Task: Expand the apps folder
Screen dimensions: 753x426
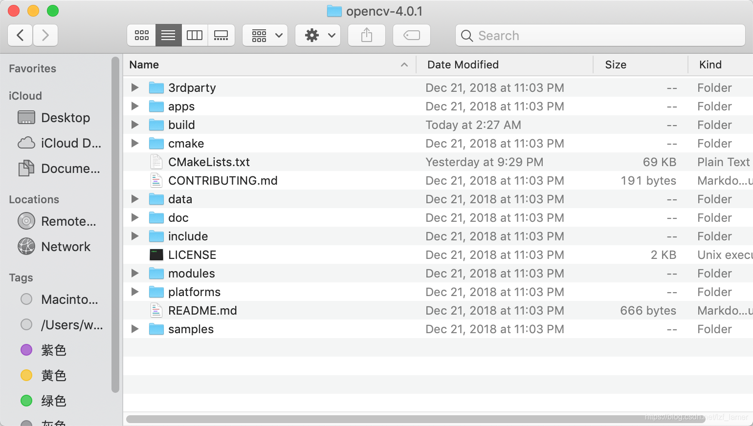Action: coord(135,106)
